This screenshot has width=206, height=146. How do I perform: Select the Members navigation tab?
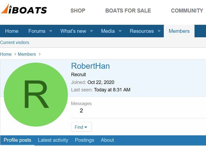coord(179,31)
